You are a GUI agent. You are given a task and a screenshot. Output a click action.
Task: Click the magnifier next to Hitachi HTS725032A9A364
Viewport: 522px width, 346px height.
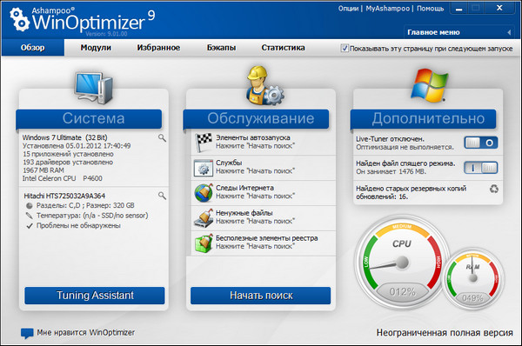pos(162,196)
